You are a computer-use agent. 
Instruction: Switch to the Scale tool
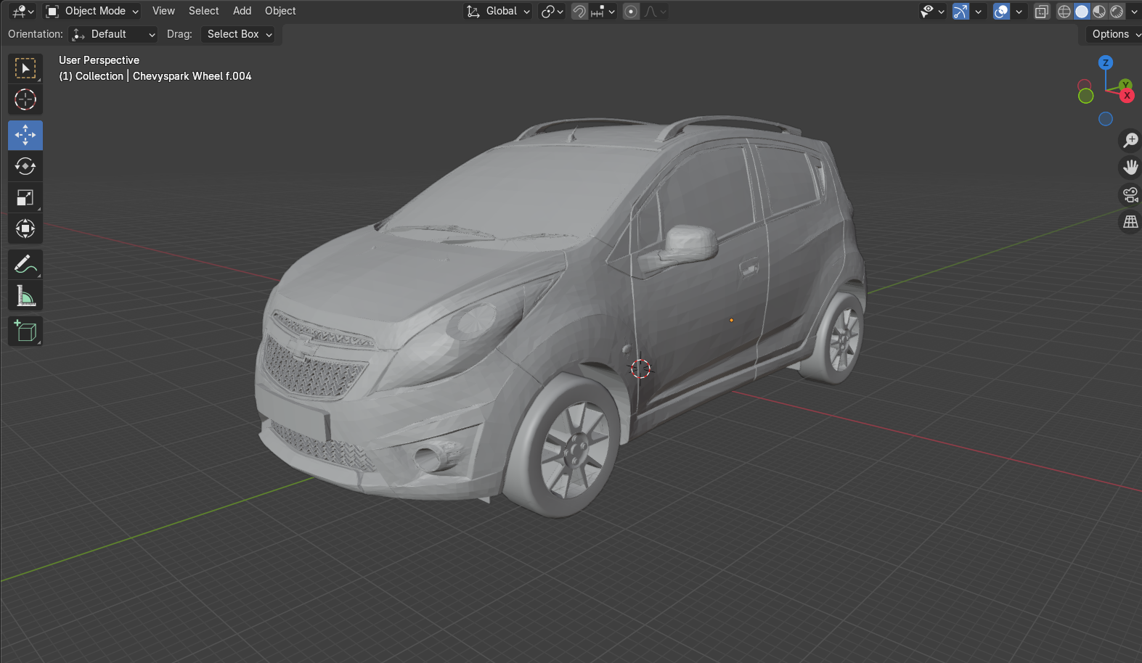pyautogui.click(x=25, y=198)
